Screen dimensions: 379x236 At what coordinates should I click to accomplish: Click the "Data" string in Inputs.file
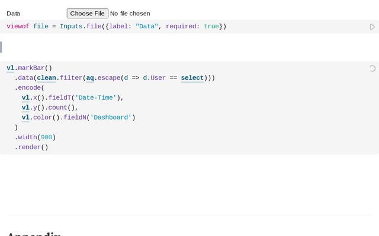click(146, 27)
